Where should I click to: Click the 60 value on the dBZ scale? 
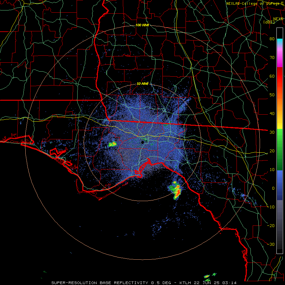pos(272,76)
